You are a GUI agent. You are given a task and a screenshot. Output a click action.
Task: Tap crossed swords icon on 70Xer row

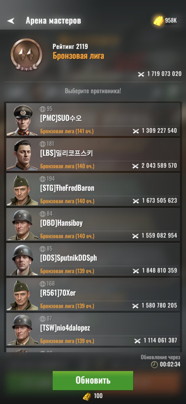point(135,306)
